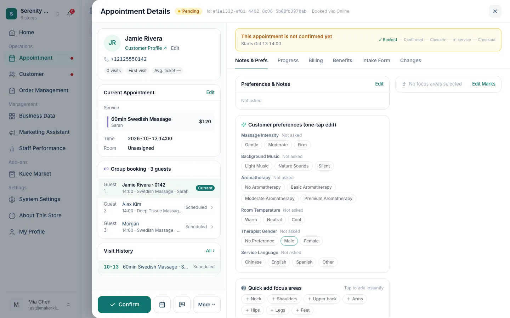
Task: Click the My Profile person icon
Action: (12, 232)
